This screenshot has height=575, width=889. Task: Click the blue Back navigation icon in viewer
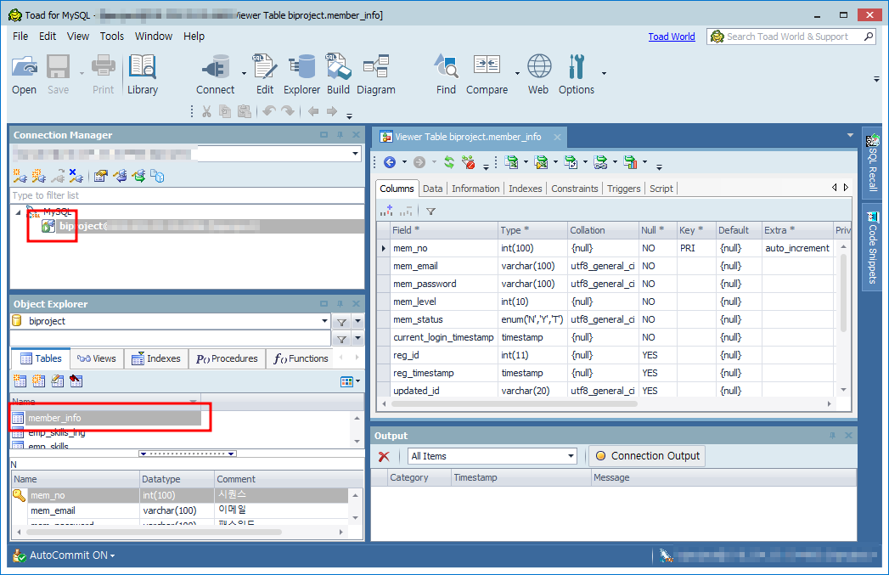click(390, 163)
